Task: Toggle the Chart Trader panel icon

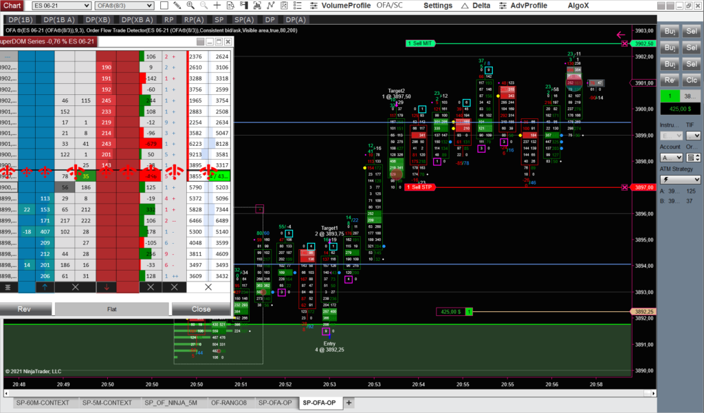Action: 244,6
